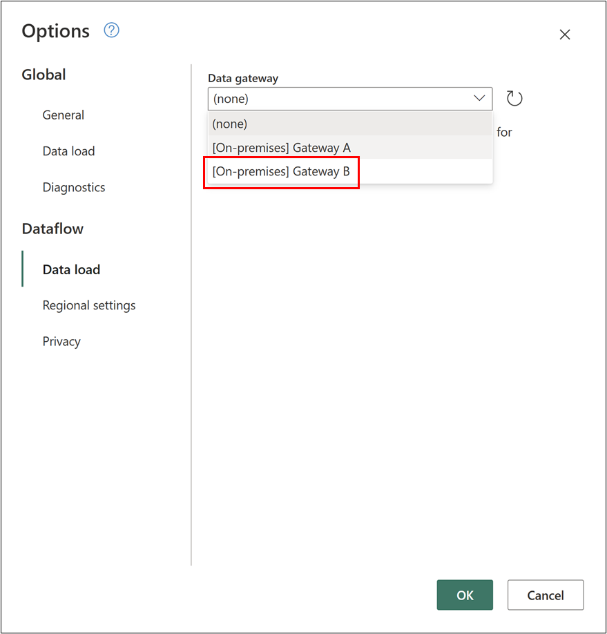607x634 pixels.
Task: Dismiss the dialog using Cancel
Action: pos(545,595)
